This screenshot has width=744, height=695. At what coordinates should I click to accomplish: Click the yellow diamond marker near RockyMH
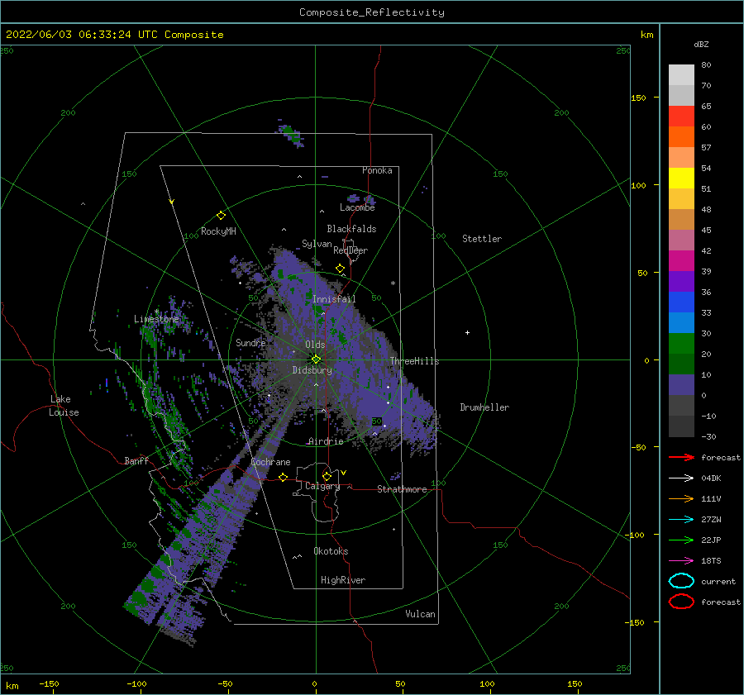click(x=221, y=216)
